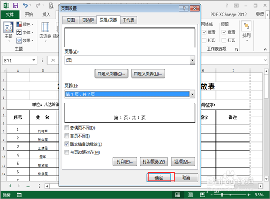
Task: Open the 颜色 theme colors icon
Action: pyautogui.click(x=19, y=24)
